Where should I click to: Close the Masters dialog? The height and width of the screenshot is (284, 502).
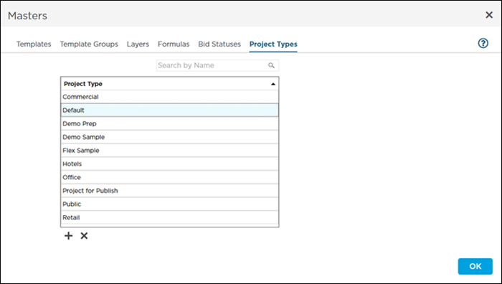[489, 15]
